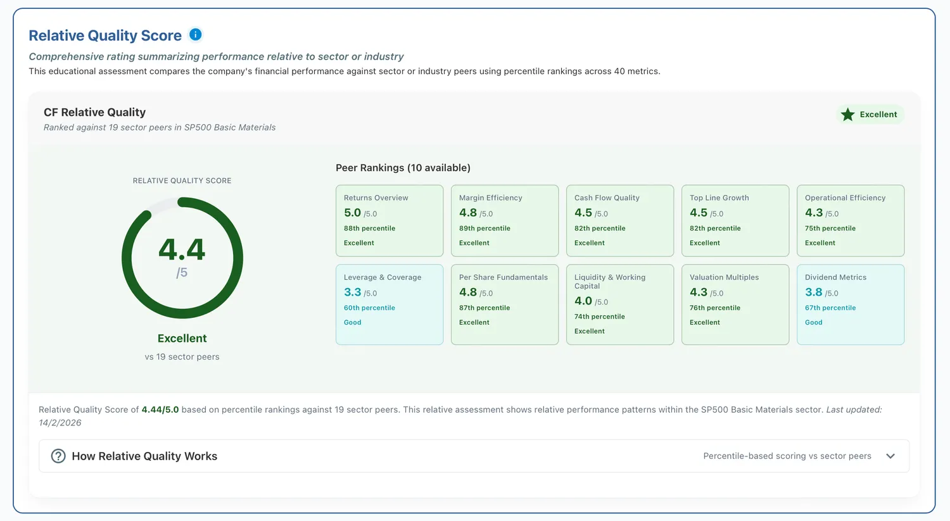Screen dimensions: 950x521
Task: Select the Operational Efficiency card
Action: [x=851, y=220]
